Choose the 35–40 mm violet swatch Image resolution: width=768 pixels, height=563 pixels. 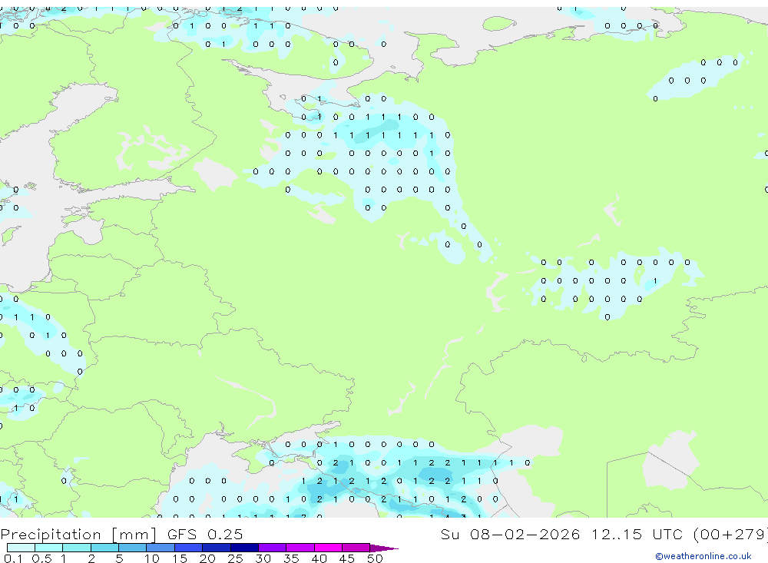[x=300, y=548]
